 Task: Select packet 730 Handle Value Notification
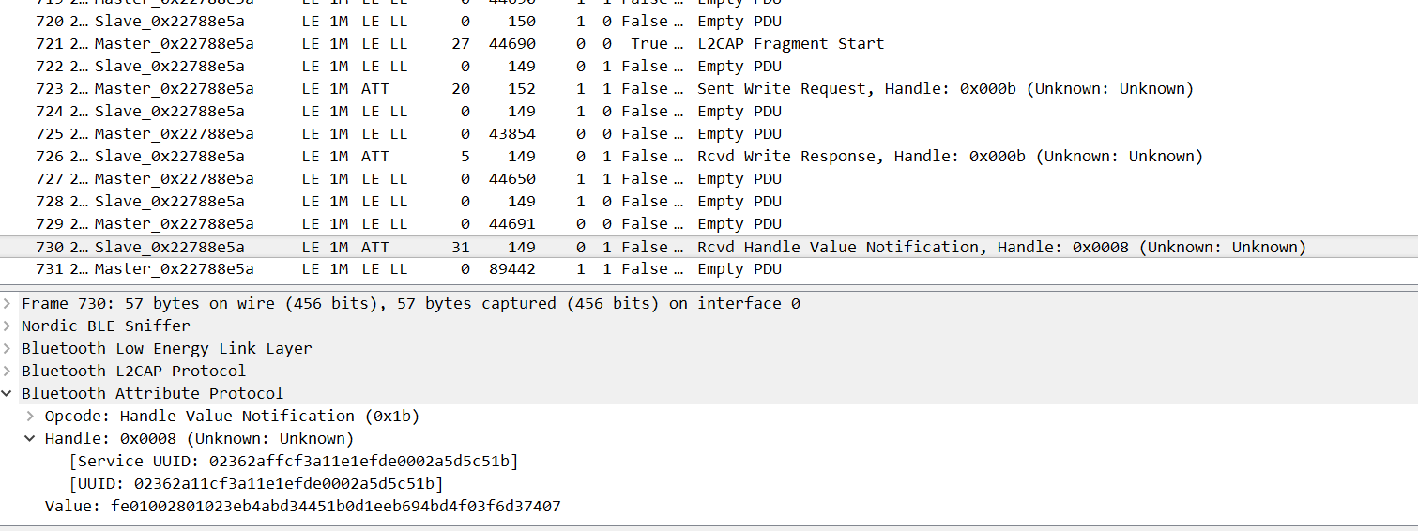(1000, 247)
